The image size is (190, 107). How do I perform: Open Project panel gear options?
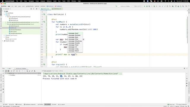(37, 9)
